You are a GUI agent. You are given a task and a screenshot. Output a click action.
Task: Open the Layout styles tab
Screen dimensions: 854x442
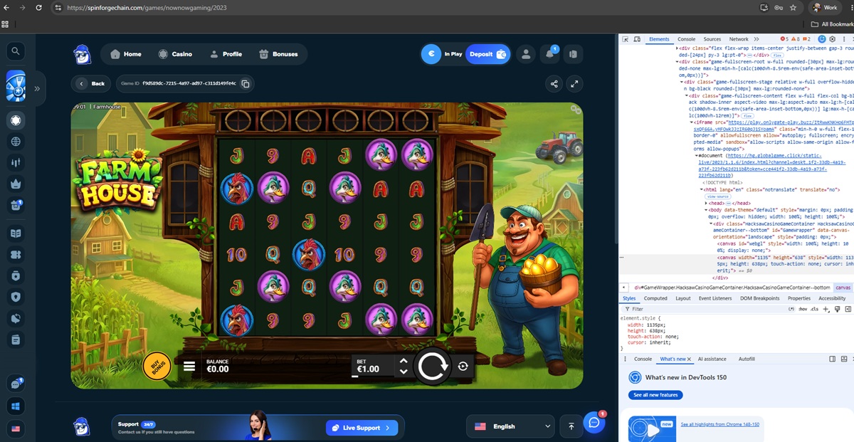point(683,298)
